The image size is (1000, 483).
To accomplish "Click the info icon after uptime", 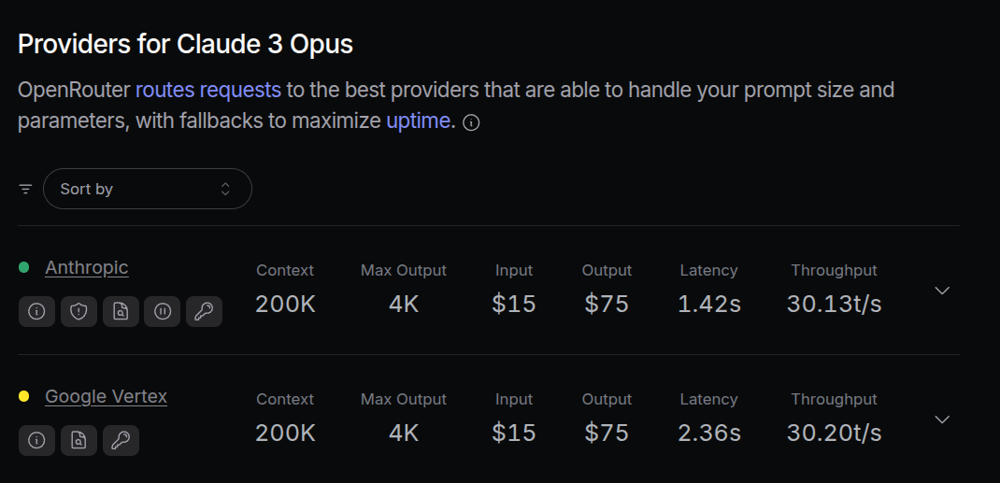I will [471, 123].
